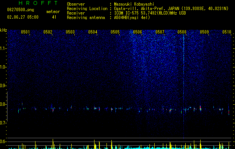Image resolution: width=235 pixels, height=149 pixels.
Task: Click the 0.7 frequency axis label
Action: (x=3, y=123)
